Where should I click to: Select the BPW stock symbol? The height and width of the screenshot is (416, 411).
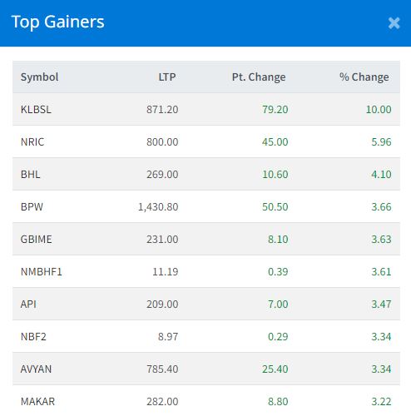click(32, 207)
